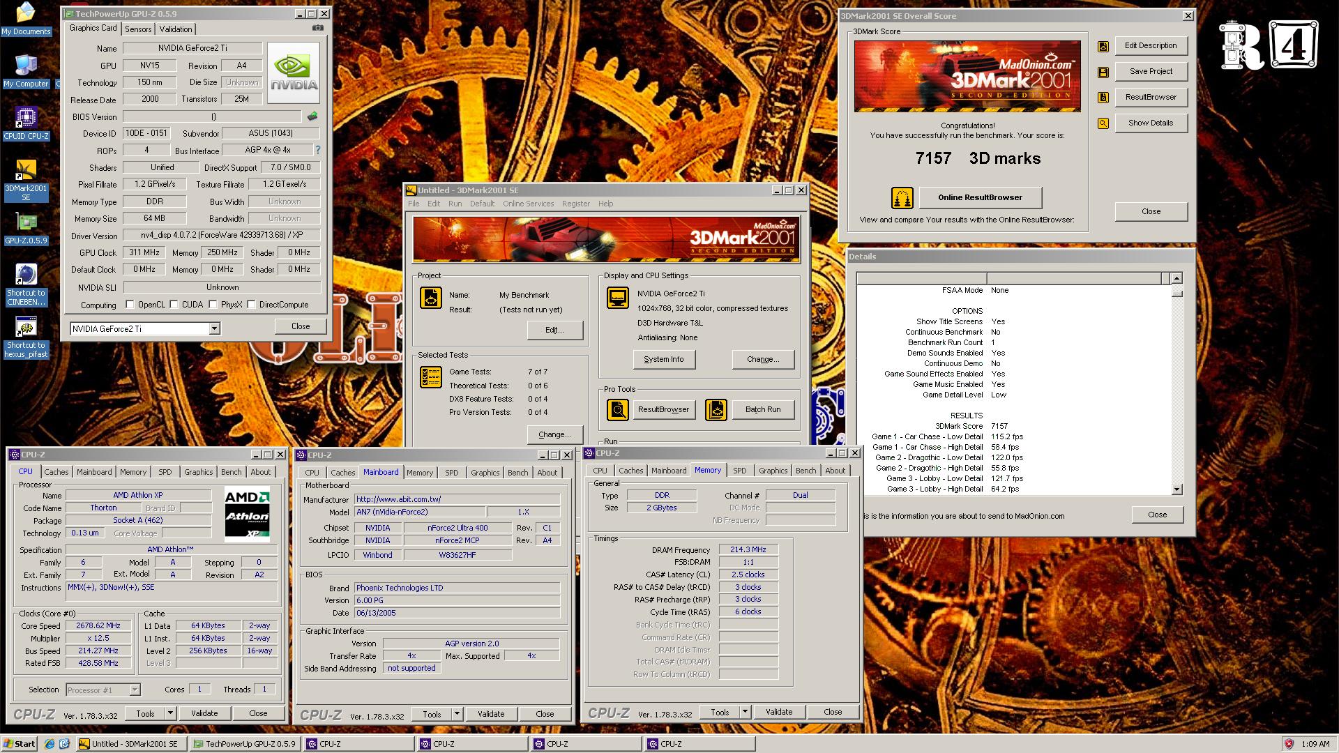Switch to TechPowerUp GPU-Z taskbar item
This screenshot has width=1339, height=753.
pos(244,744)
